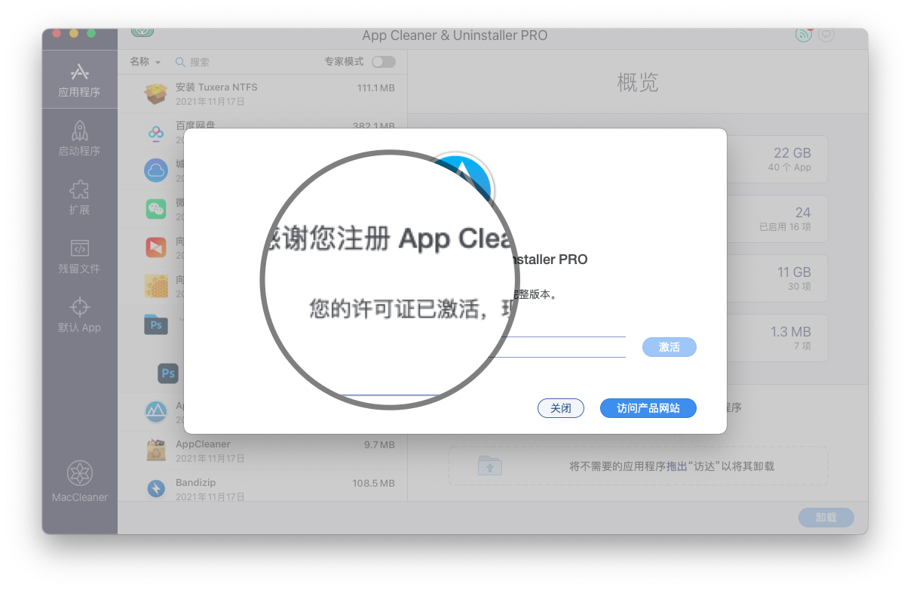The width and height of the screenshot is (910, 590).
Task: Open the 启动程序 sidebar tab
Action: [x=80, y=138]
